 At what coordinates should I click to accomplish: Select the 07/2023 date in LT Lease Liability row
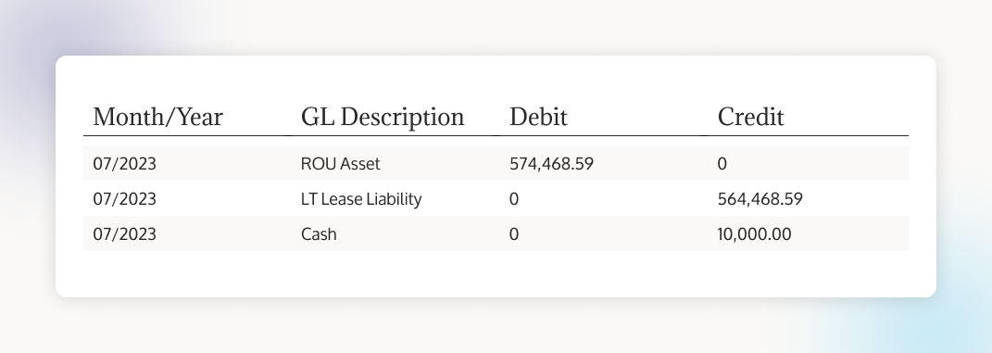click(x=125, y=199)
